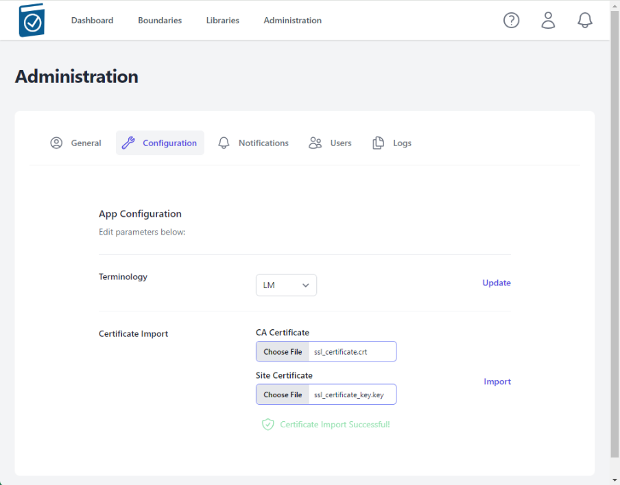Open Libraries in top navigation

pos(223,20)
